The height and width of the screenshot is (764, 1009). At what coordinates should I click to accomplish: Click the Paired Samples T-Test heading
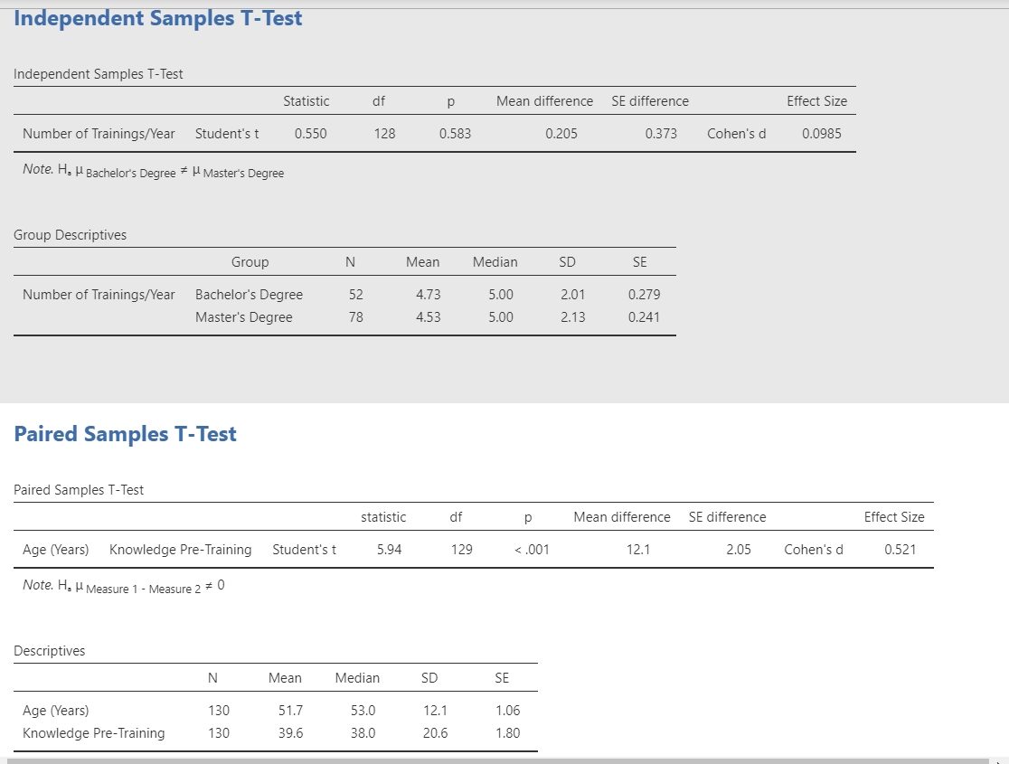tap(125, 434)
